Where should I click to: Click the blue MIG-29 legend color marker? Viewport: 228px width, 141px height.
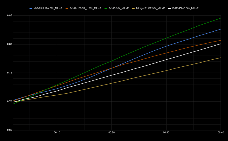31,8
